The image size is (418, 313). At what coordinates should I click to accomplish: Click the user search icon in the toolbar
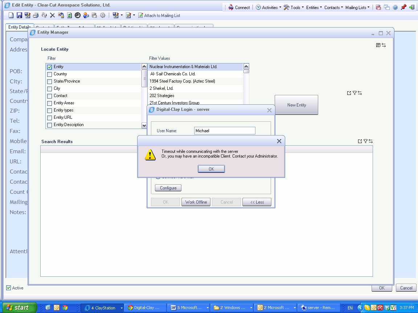coord(86,16)
